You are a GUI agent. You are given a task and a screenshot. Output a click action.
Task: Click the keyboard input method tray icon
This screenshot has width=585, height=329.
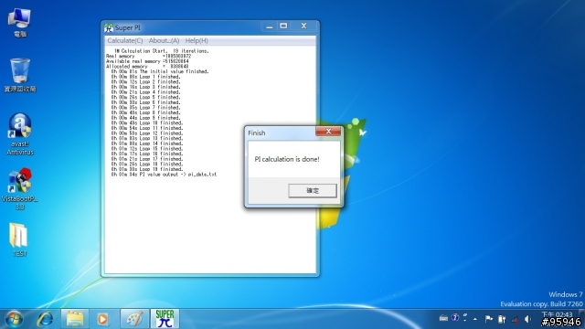tap(443, 318)
